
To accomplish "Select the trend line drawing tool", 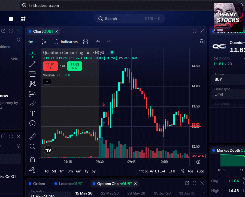I will click(32, 64).
